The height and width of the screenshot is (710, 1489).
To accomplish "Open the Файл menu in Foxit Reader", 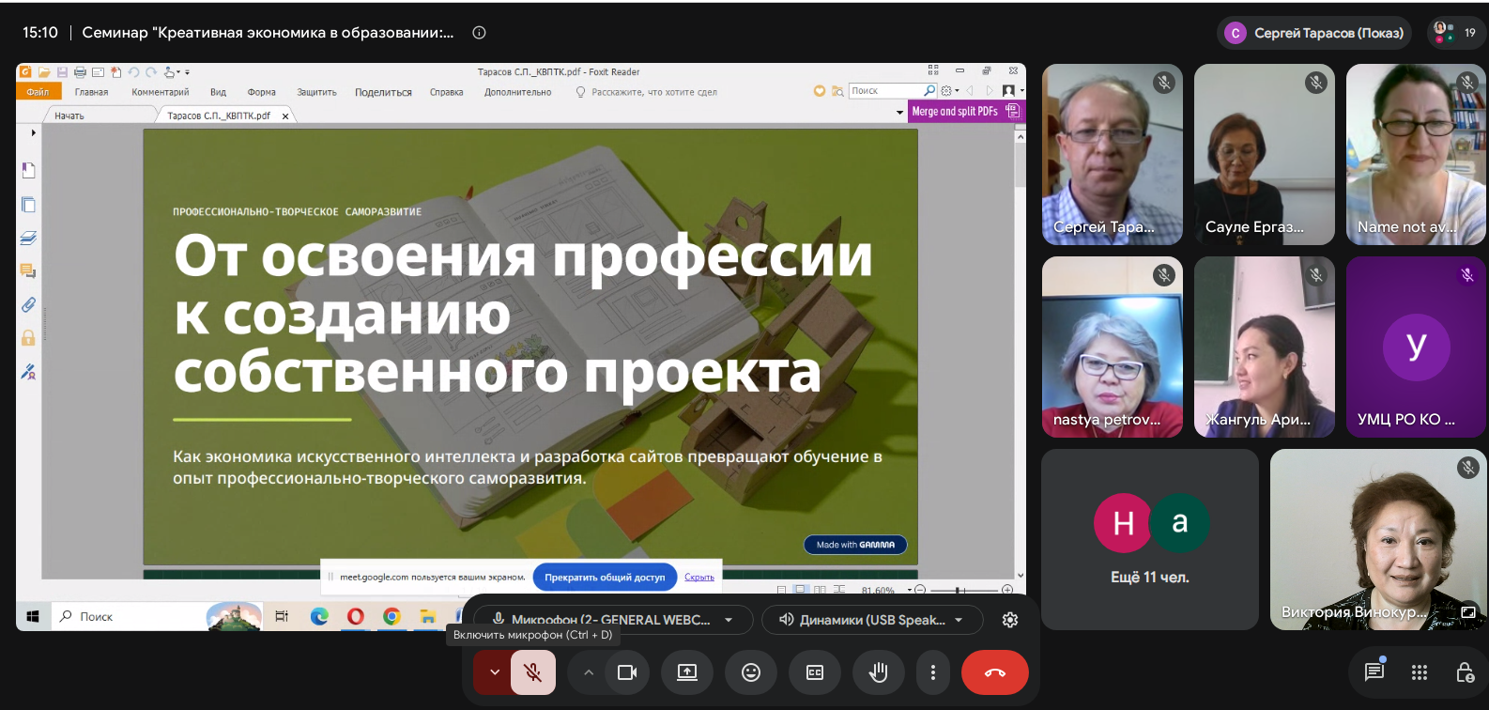I will pos(38,91).
